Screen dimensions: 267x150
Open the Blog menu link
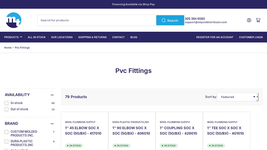point(133,37)
